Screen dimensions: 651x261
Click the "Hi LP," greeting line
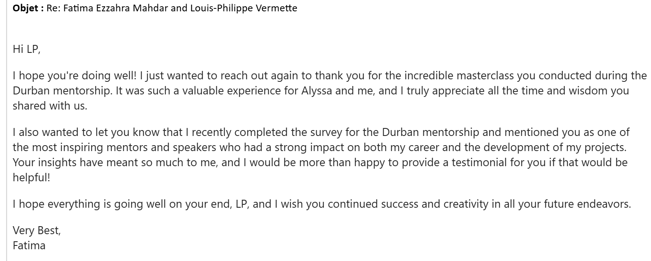[x=26, y=49]
